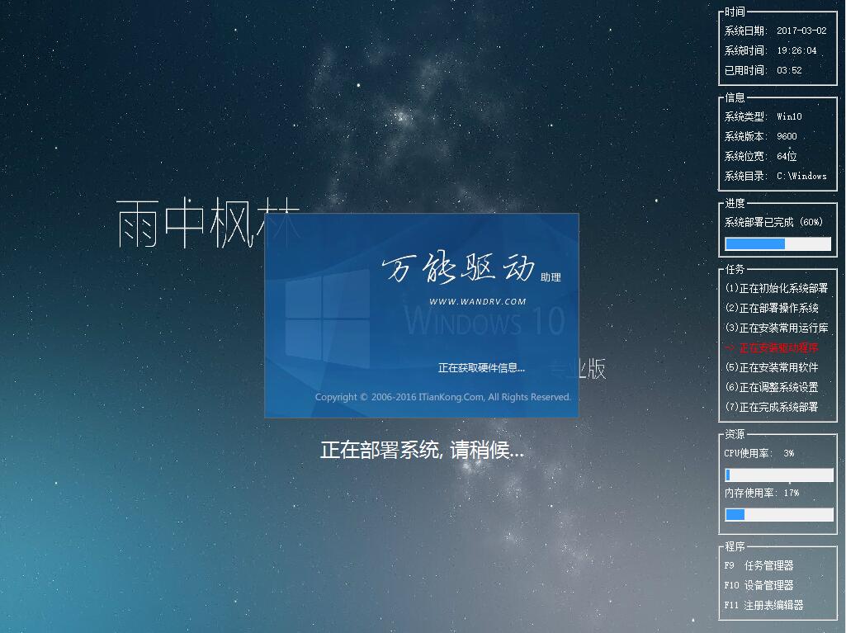The height and width of the screenshot is (633, 846).
Task: Click the 系统位宽 label
Action: [745, 157]
